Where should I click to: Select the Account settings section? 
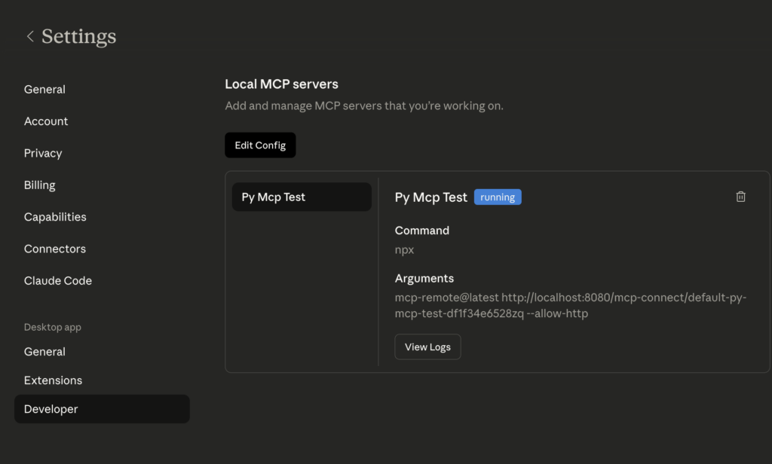[46, 121]
